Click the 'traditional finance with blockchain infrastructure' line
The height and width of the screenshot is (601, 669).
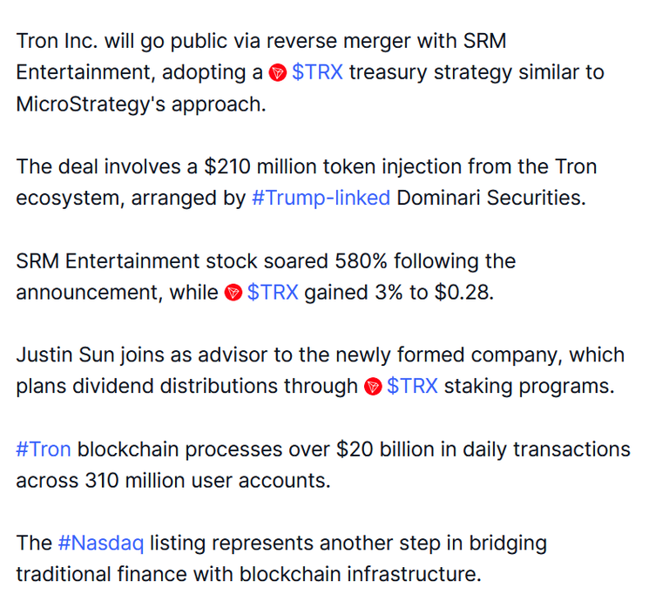tap(249, 574)
